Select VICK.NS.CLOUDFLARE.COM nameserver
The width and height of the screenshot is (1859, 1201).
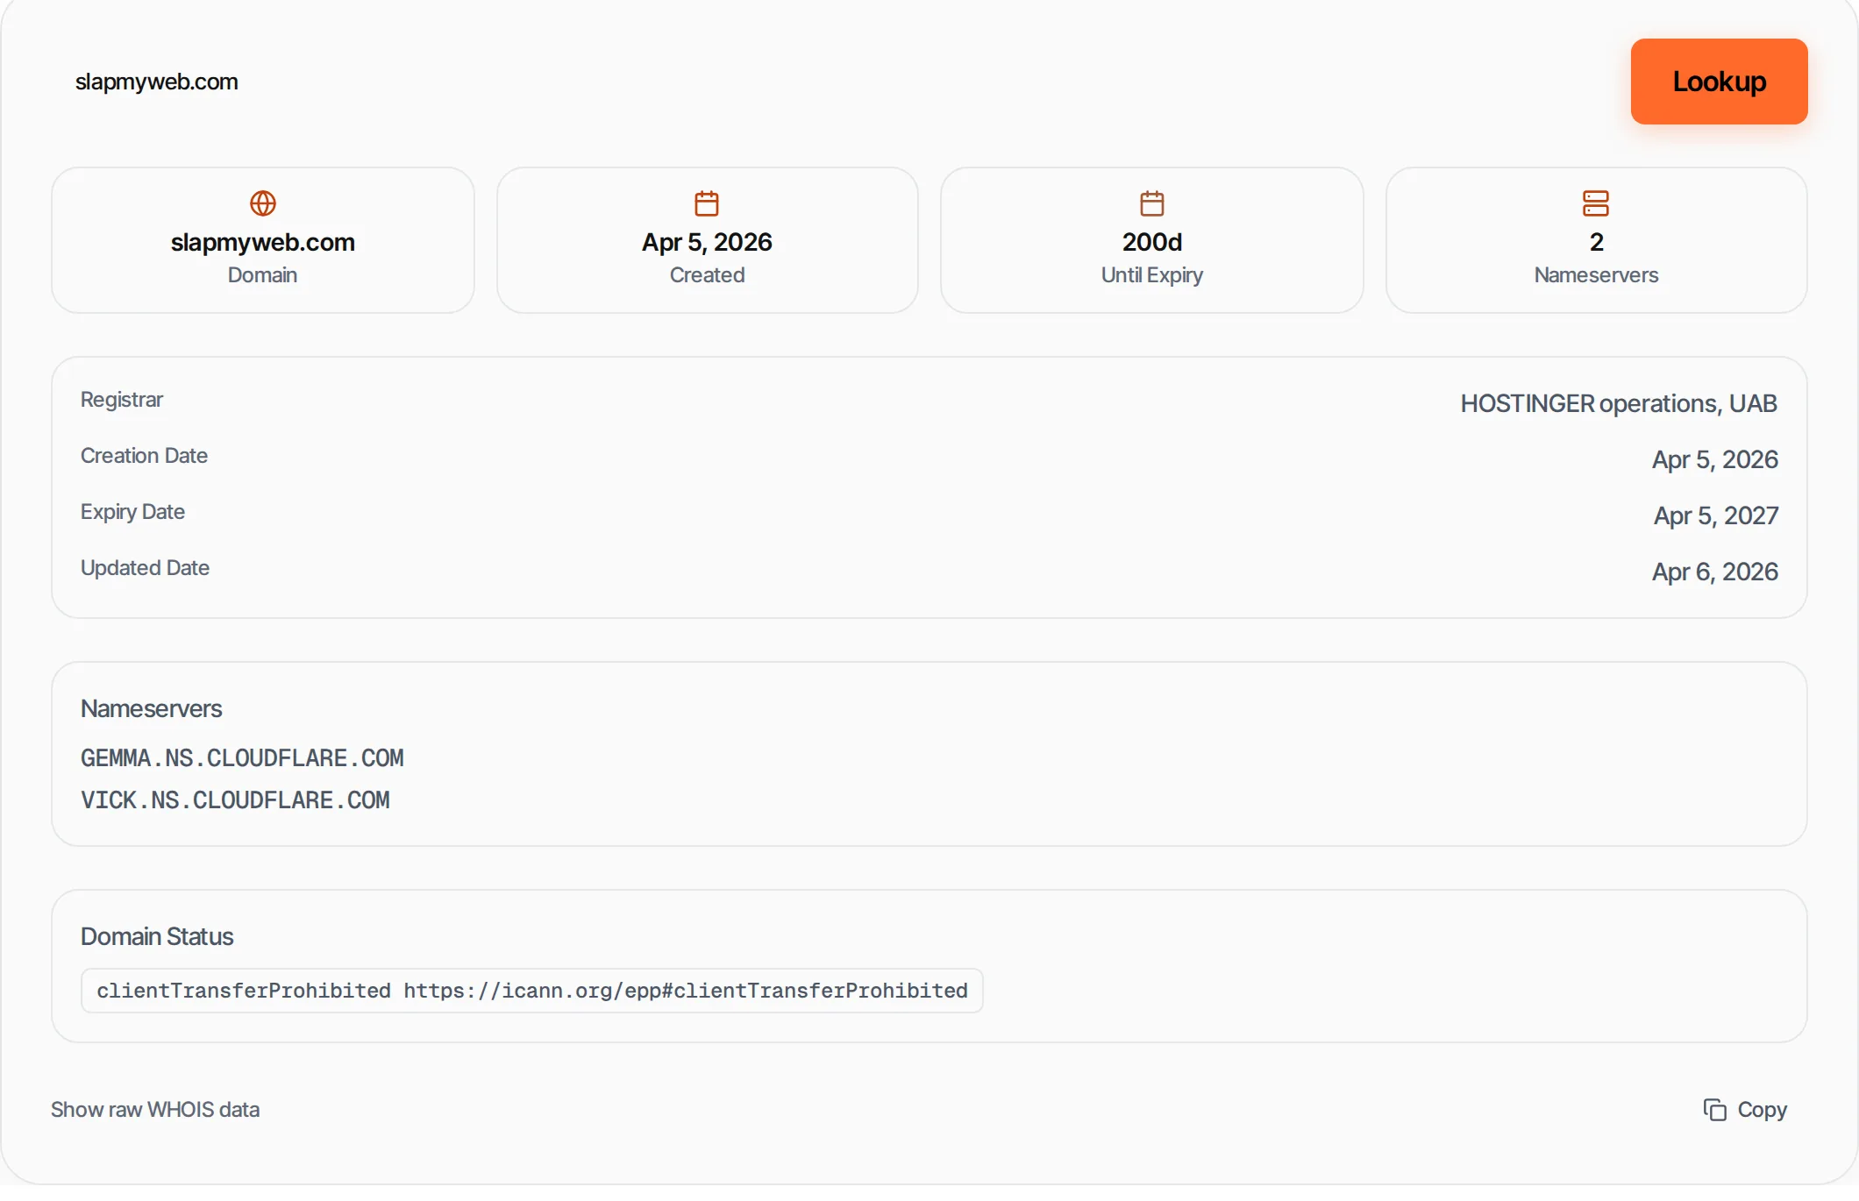235,800
